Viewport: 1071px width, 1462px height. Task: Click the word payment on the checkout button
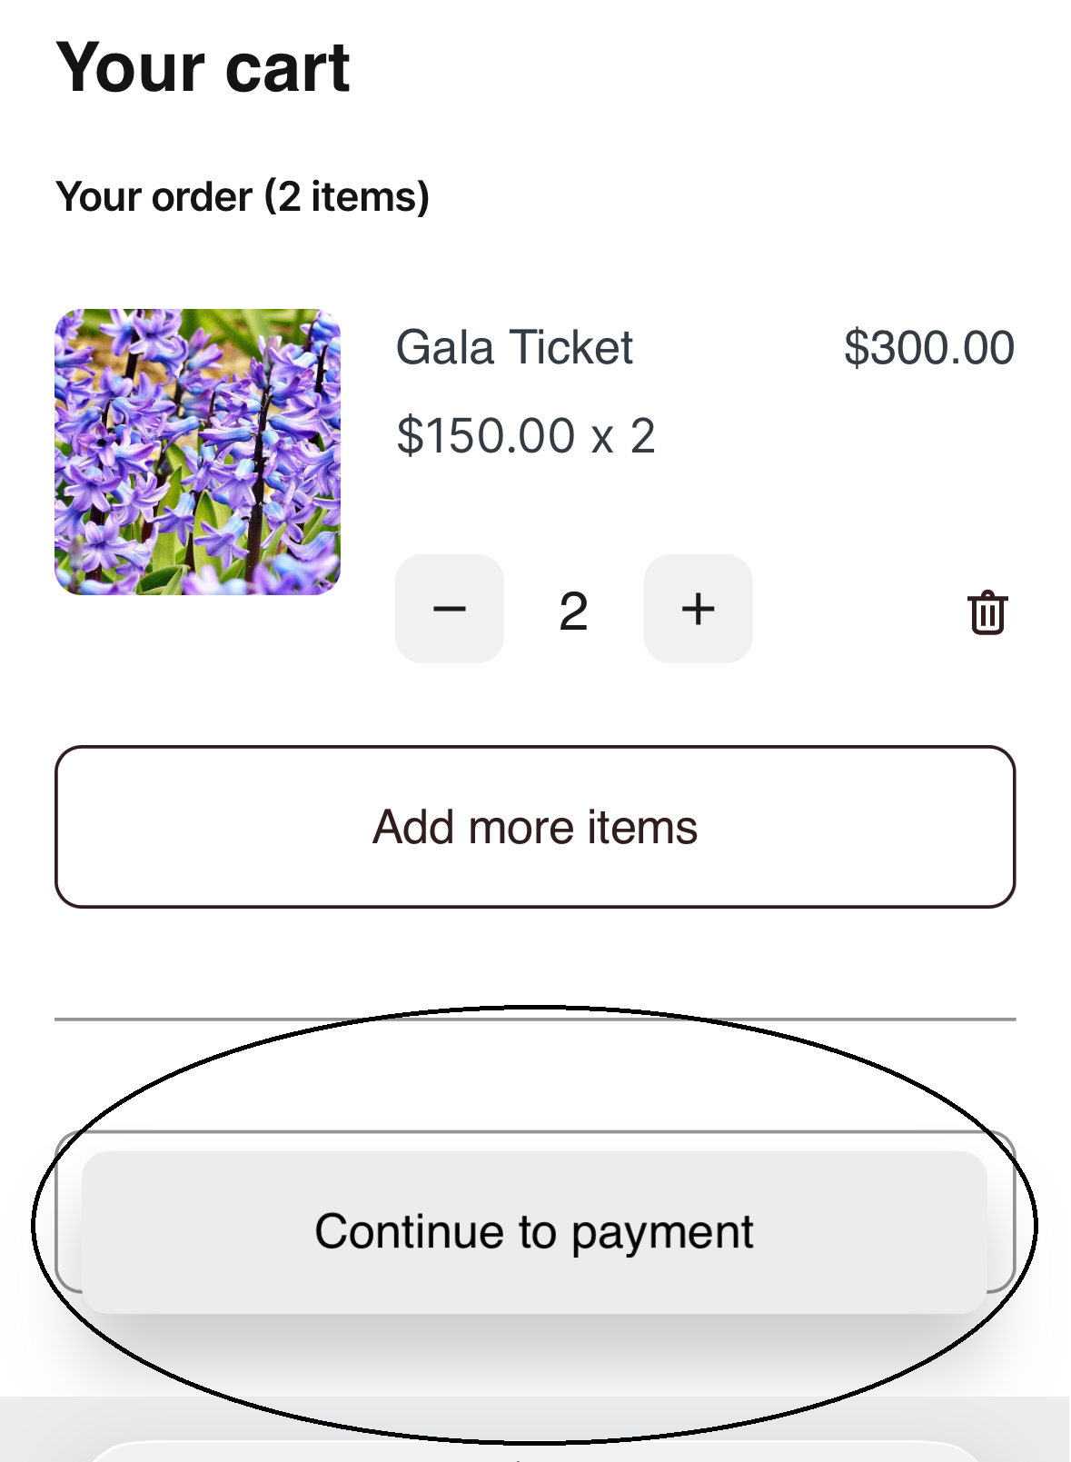pyautogui.click(x=662, y=1233)
